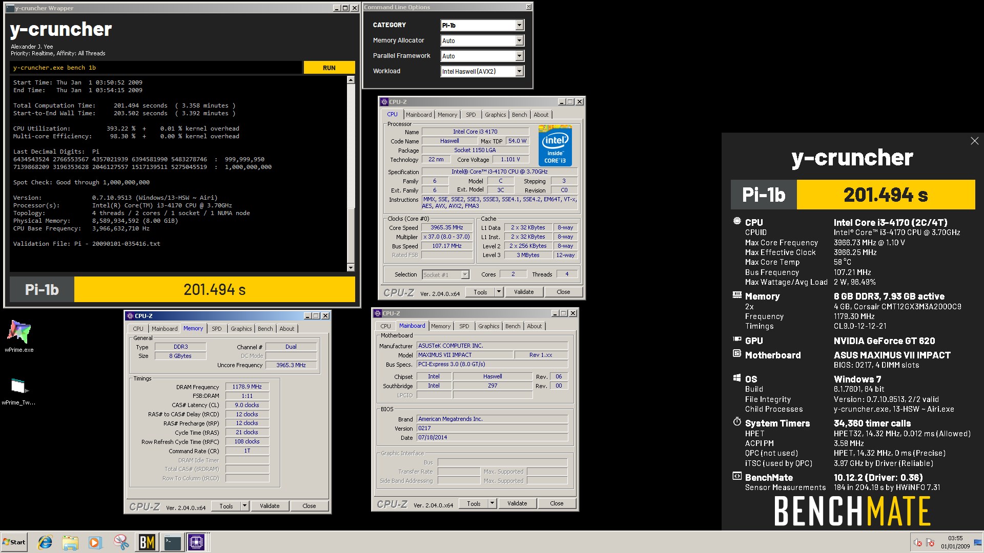
Task: Switch to Bench tab in CPU-Z CPU window
Action: click(519, 115)
